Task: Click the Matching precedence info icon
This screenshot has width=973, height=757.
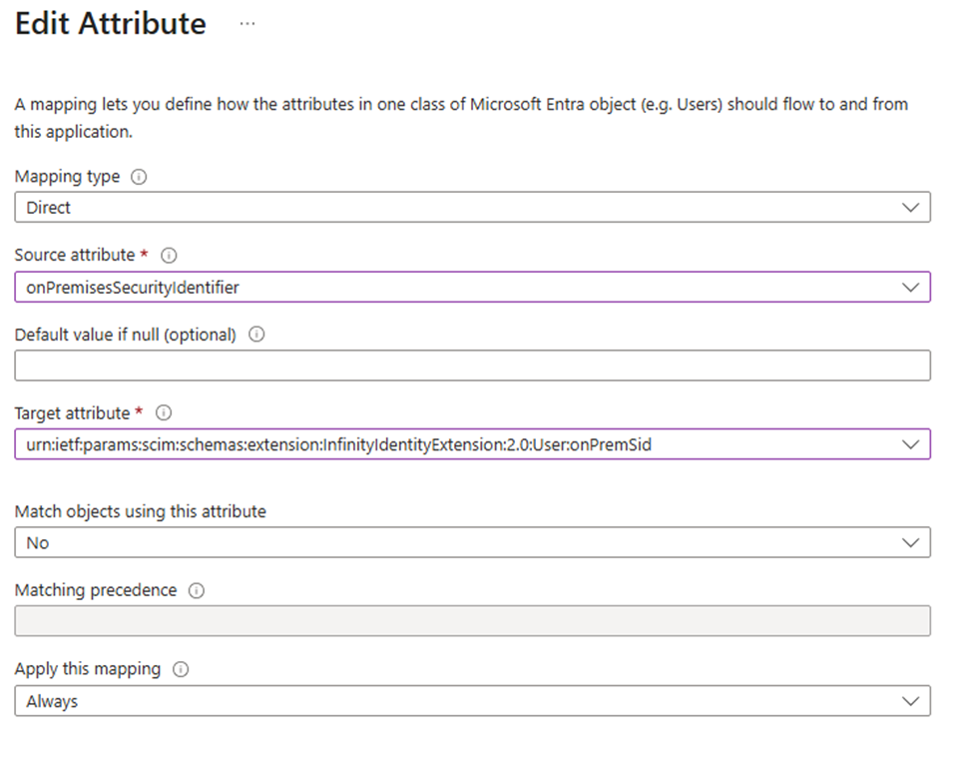Action: click(197, 591)
